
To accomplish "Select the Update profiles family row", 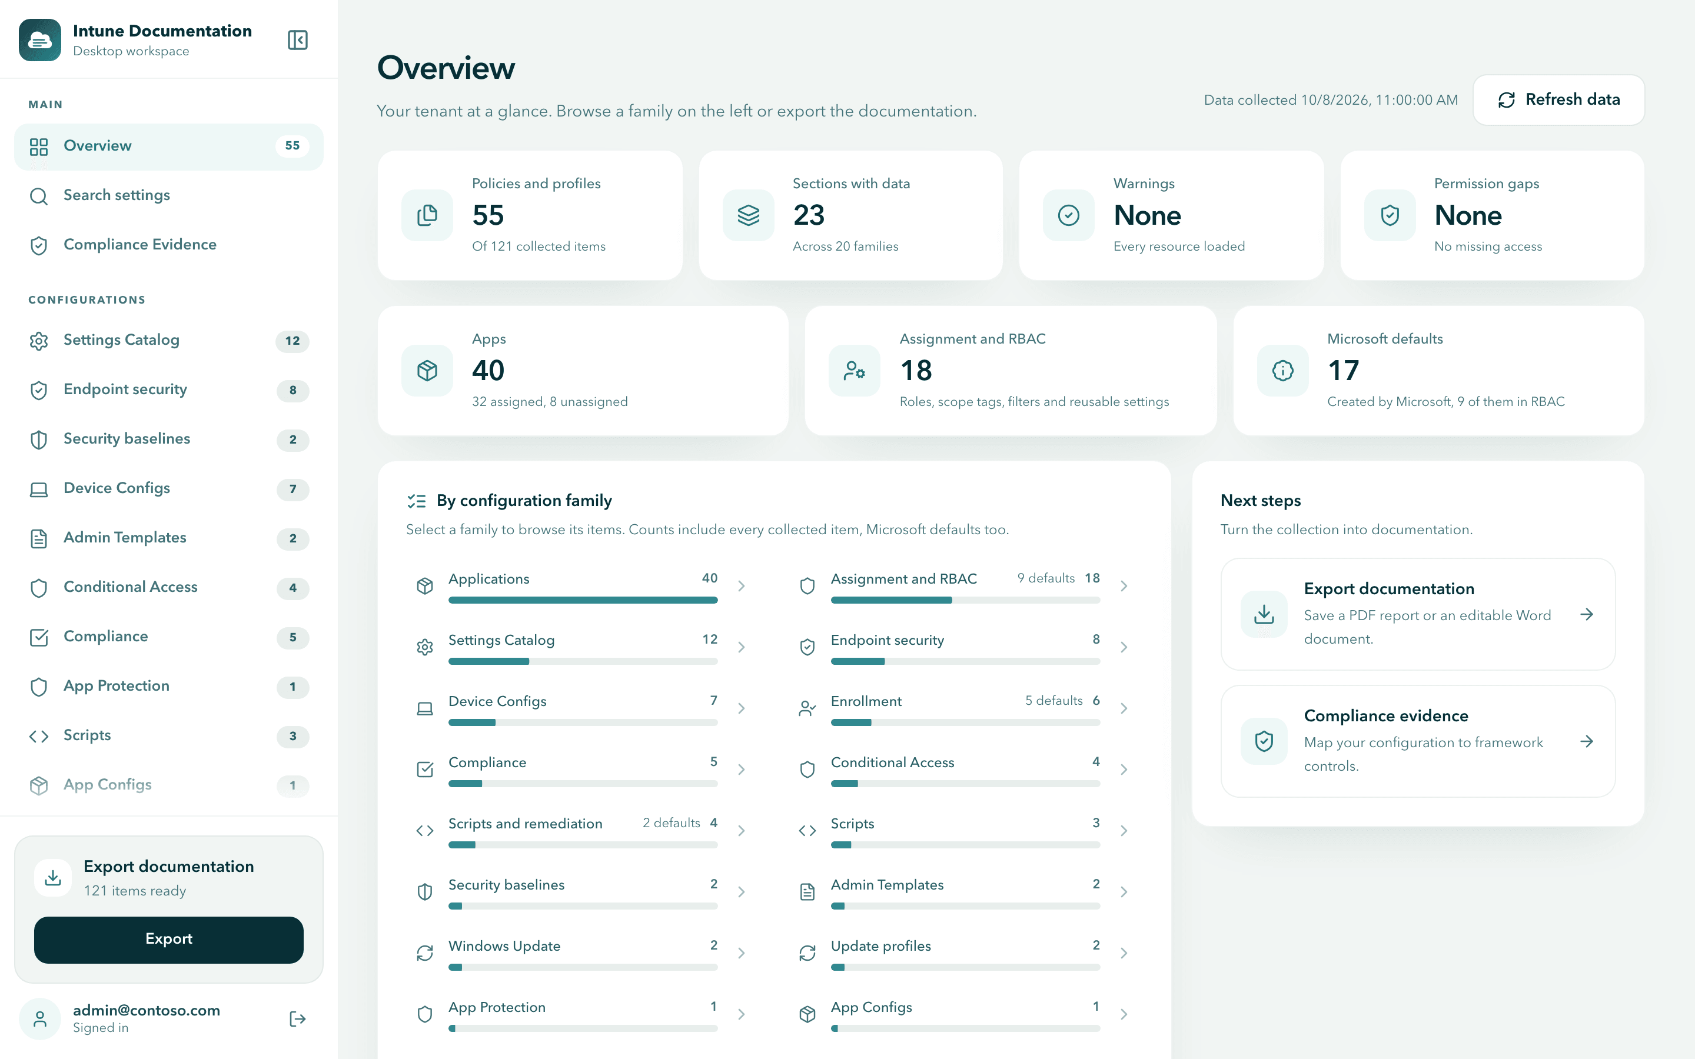I will (965, 953).
